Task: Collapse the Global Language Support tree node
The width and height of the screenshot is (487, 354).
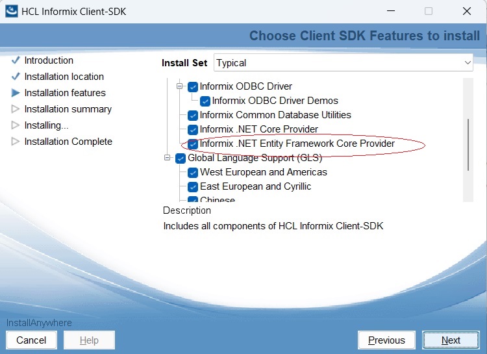Action: click(x=167, y=158)
